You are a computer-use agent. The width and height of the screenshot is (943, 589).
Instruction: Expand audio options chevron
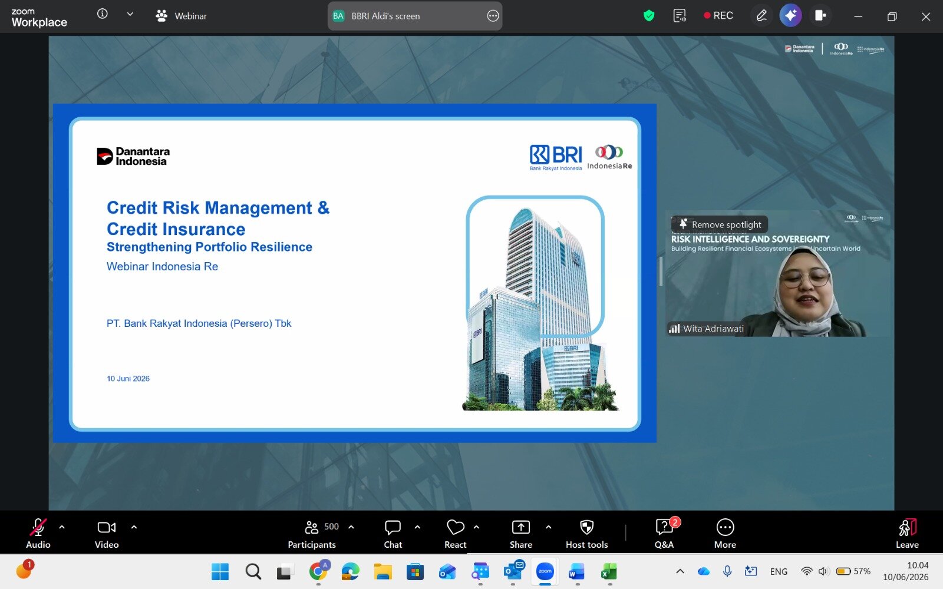(x=62, y=527)
